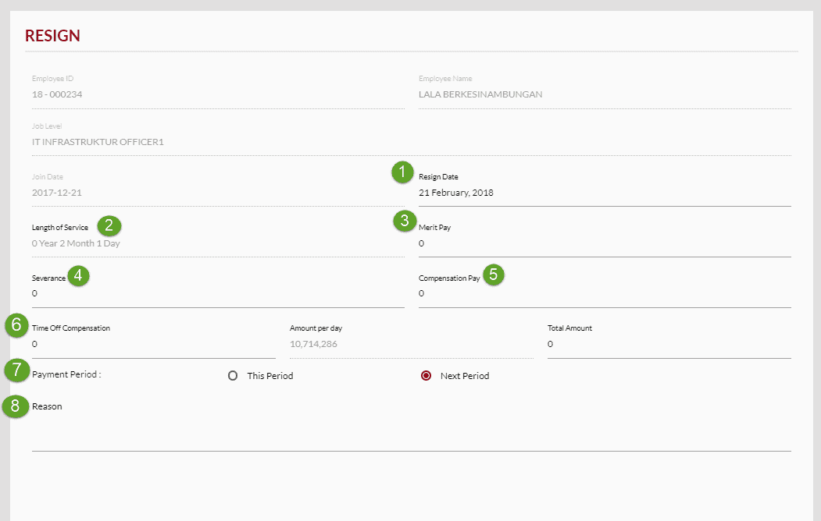Click the green number 1 marker
Viewport: 821px width, 521px height.
tap(402, 172)
